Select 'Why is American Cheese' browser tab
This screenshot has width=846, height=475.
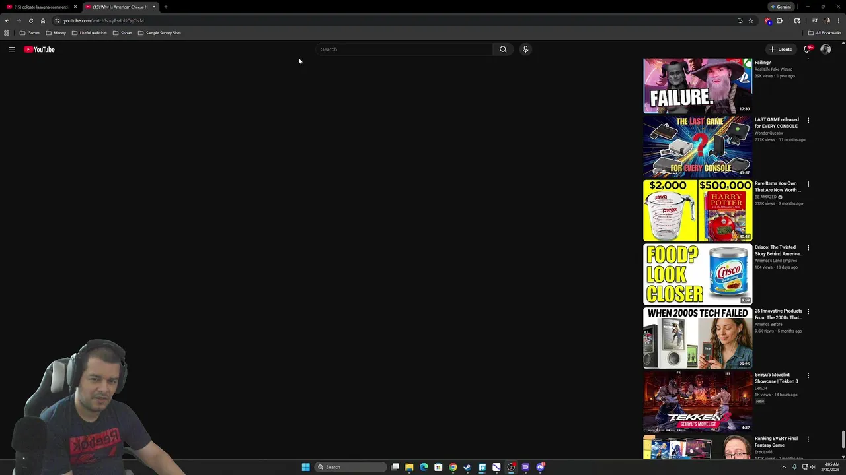coord(120,7)
